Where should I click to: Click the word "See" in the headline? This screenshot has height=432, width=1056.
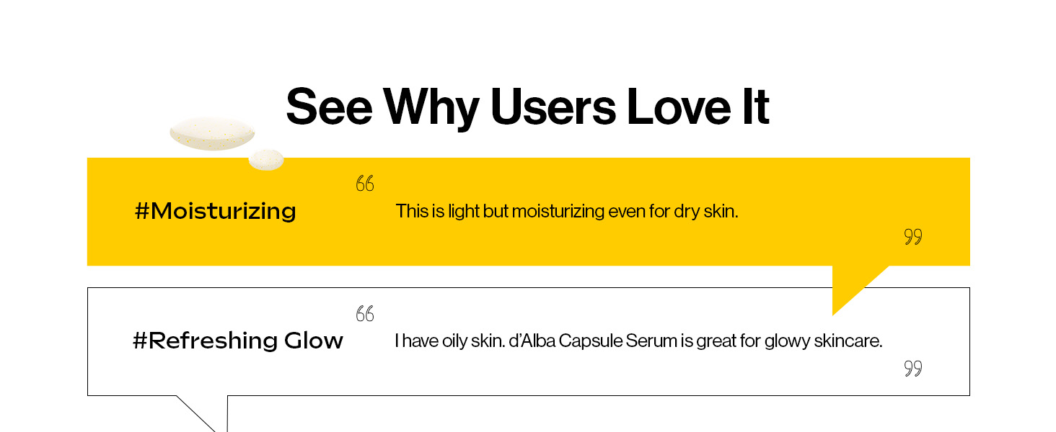329,107
